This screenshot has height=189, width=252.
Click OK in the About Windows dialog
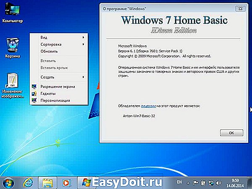click(231, 133)
